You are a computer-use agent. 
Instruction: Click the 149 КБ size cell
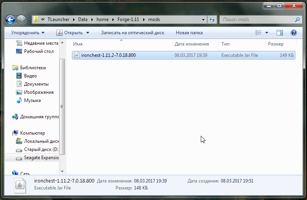coord(287,55)
